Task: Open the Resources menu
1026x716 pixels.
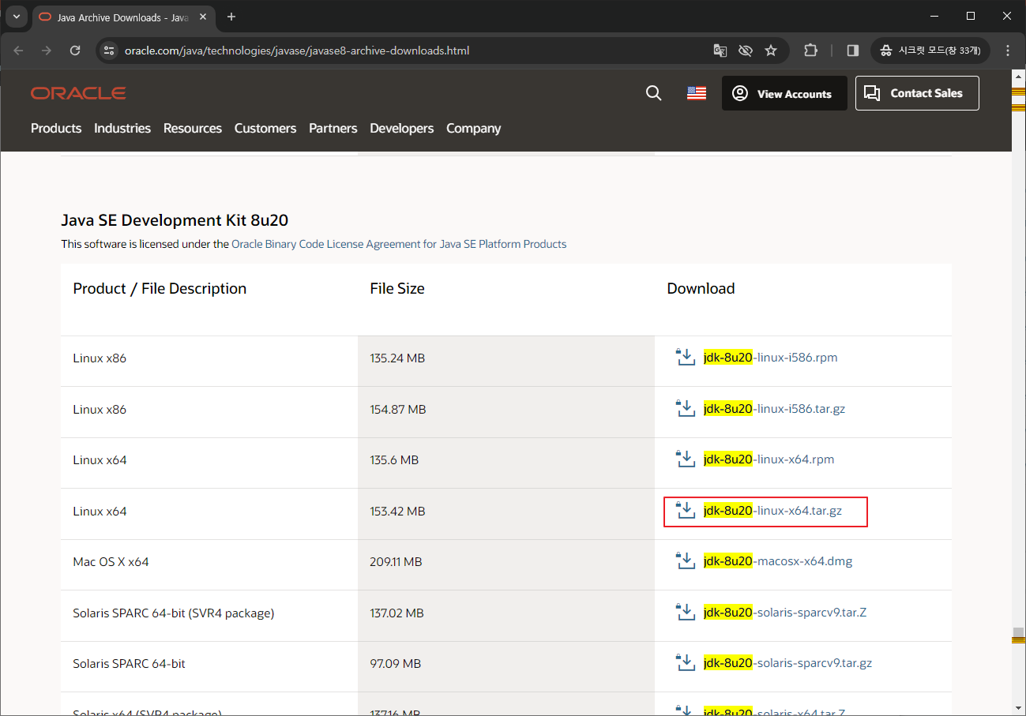Action: [x=193, y=128]
